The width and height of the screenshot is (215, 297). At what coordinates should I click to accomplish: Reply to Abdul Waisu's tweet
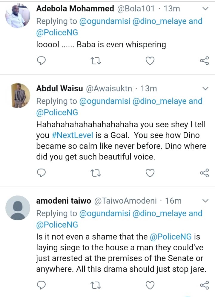click(x=42, y=173)
